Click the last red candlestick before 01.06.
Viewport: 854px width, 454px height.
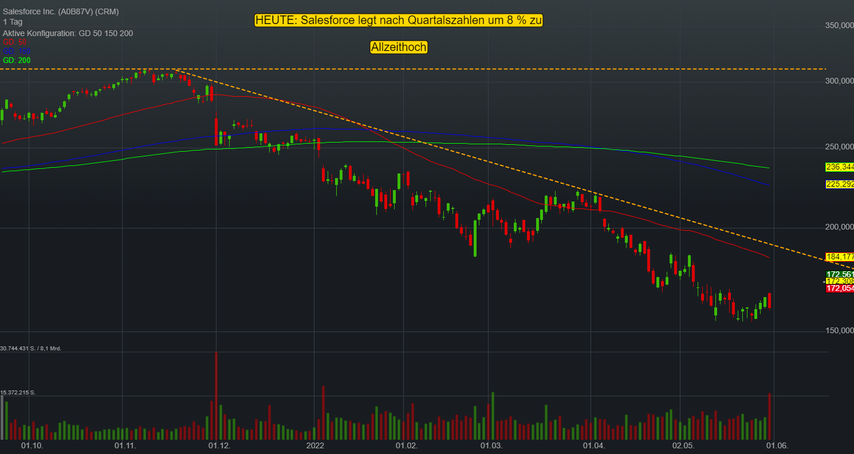(x=769, y=301)
